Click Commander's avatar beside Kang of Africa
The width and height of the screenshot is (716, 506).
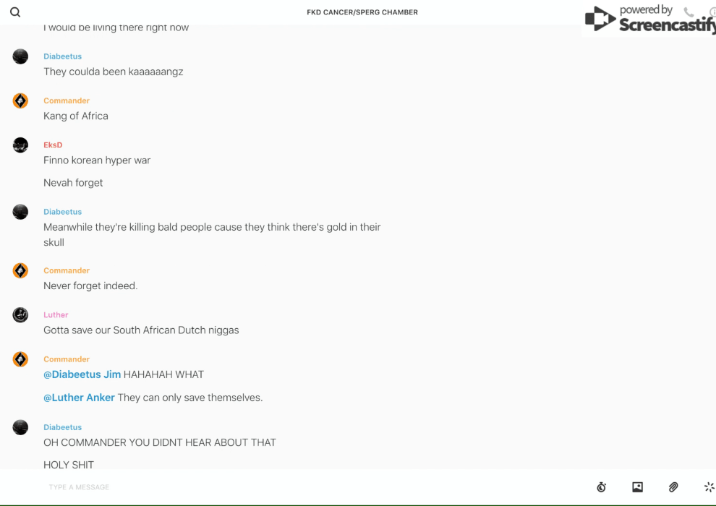coord(20,100)
